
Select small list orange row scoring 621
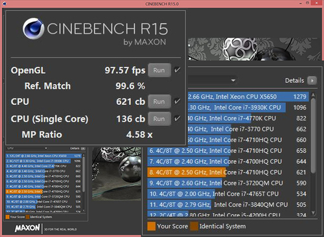point(43,192)
